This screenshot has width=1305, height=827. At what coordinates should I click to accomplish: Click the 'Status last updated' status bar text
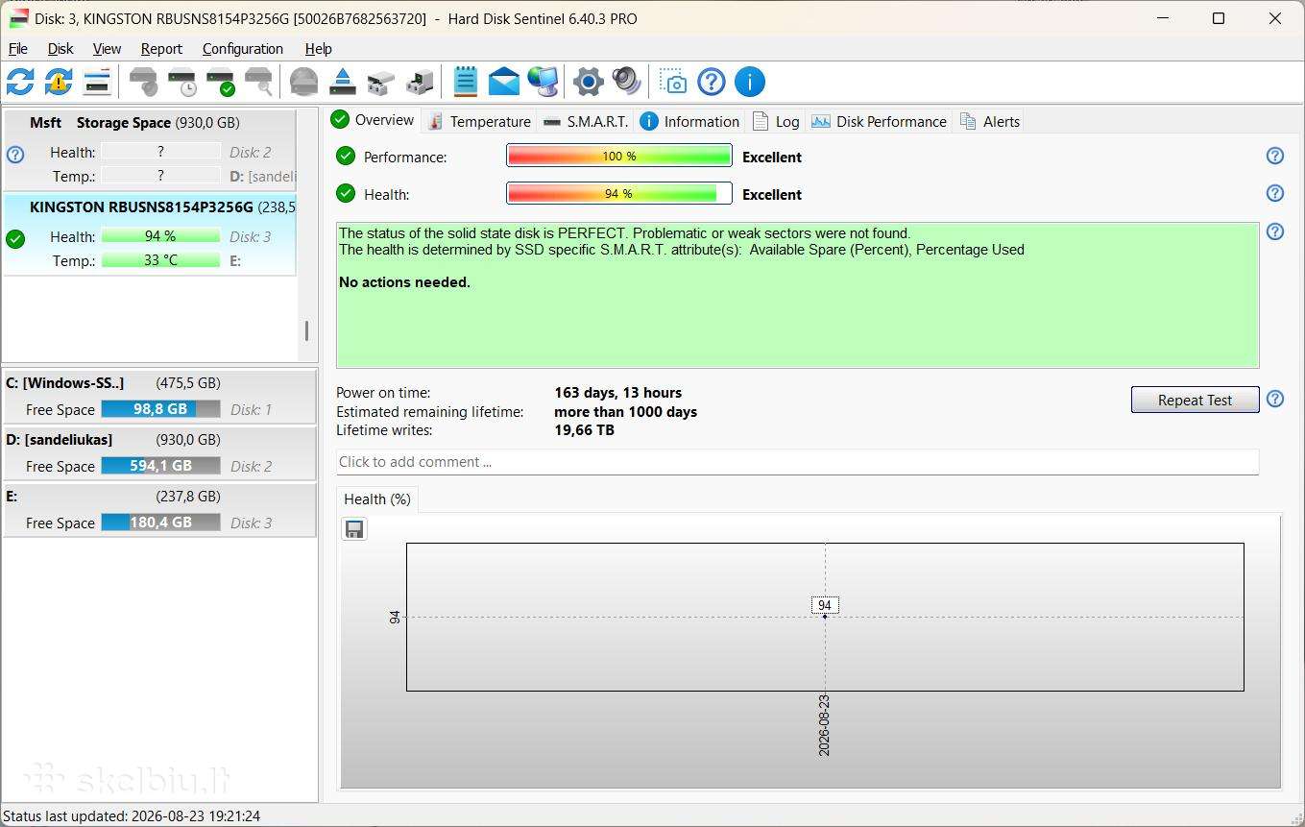click(132, 816)
